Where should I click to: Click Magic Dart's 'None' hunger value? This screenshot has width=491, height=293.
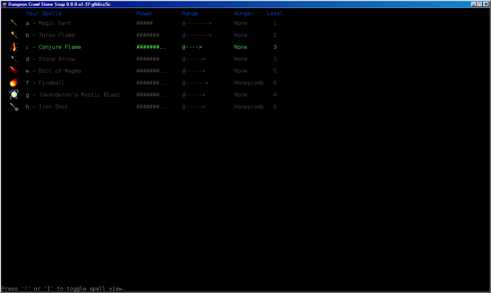click(241, 23)
